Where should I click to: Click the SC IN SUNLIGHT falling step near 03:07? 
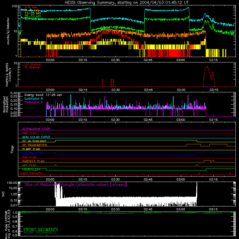point(197,141)
